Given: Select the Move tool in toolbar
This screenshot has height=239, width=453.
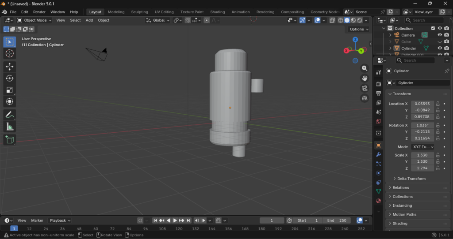Looking at the screenshot, I should 9,66.
